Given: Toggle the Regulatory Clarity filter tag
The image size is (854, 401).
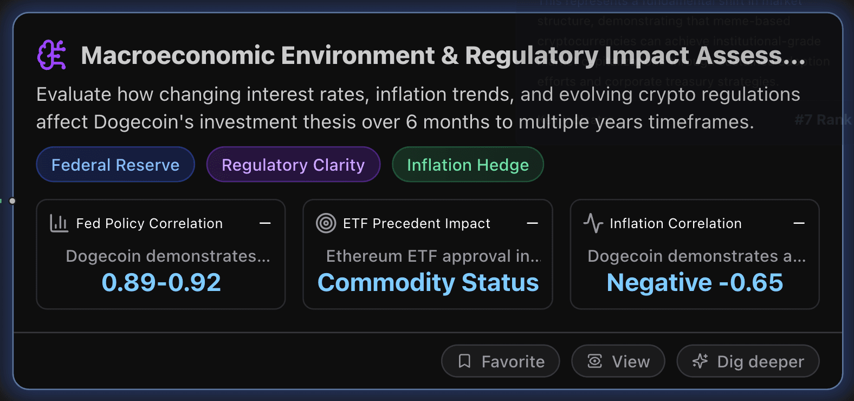Looking at the screenshot, I should pos(293,164).
